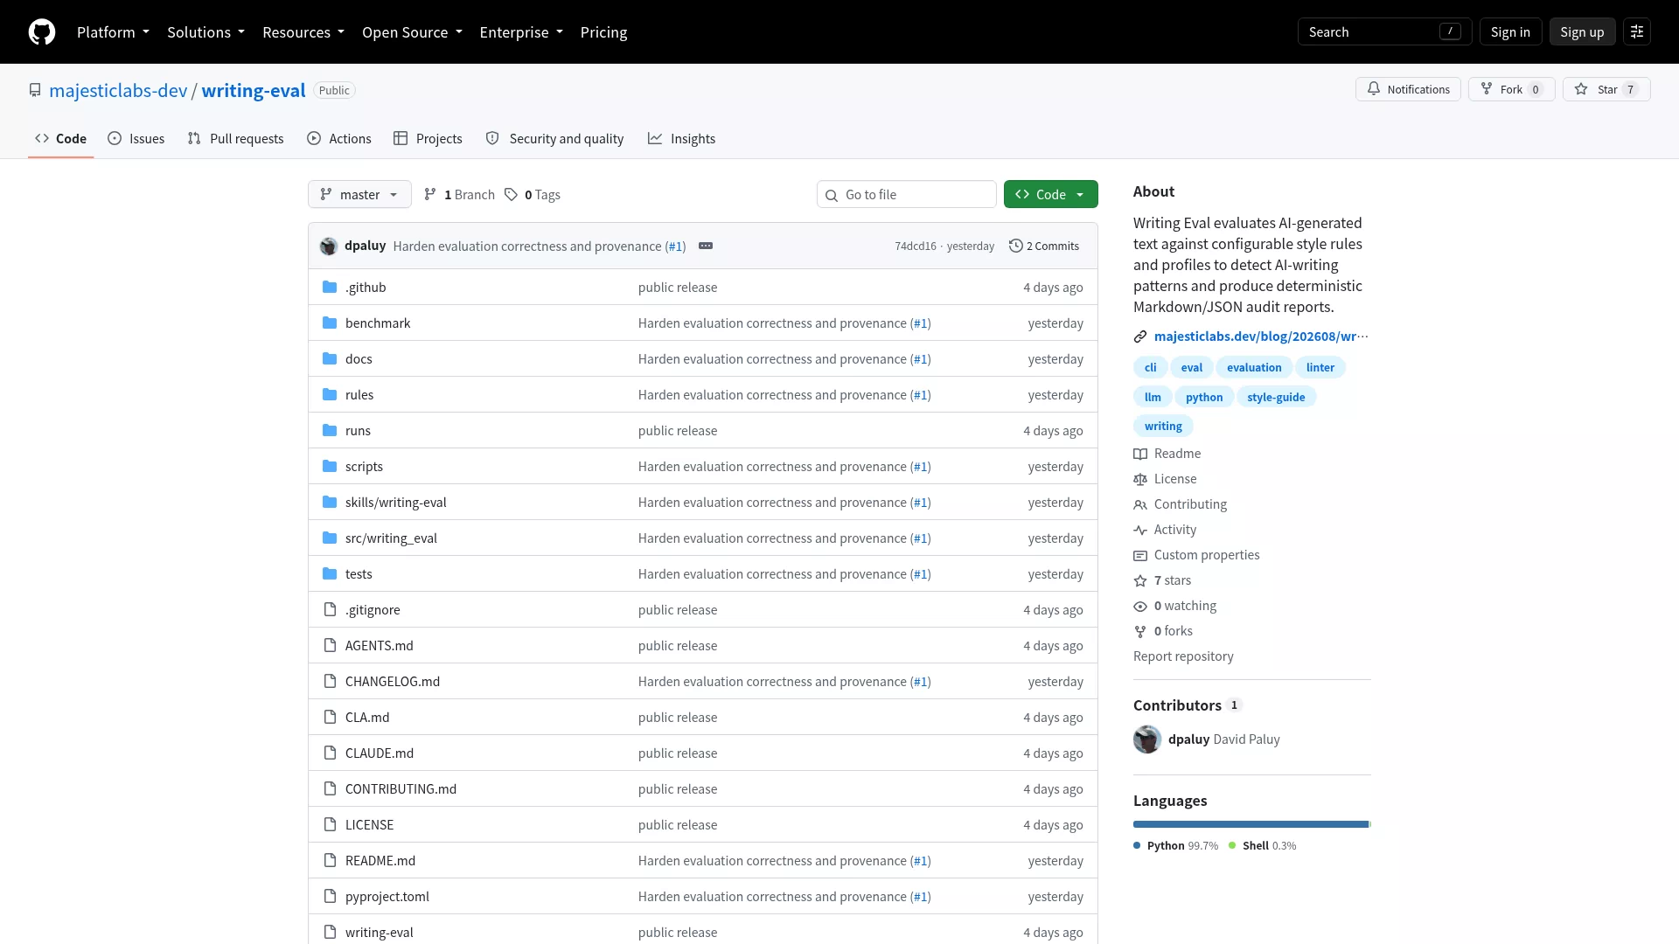Image resolution: width=1679 pixels, height=944 pixels.
Task: Click the .github folder icon
Action: tap(330, 288)
